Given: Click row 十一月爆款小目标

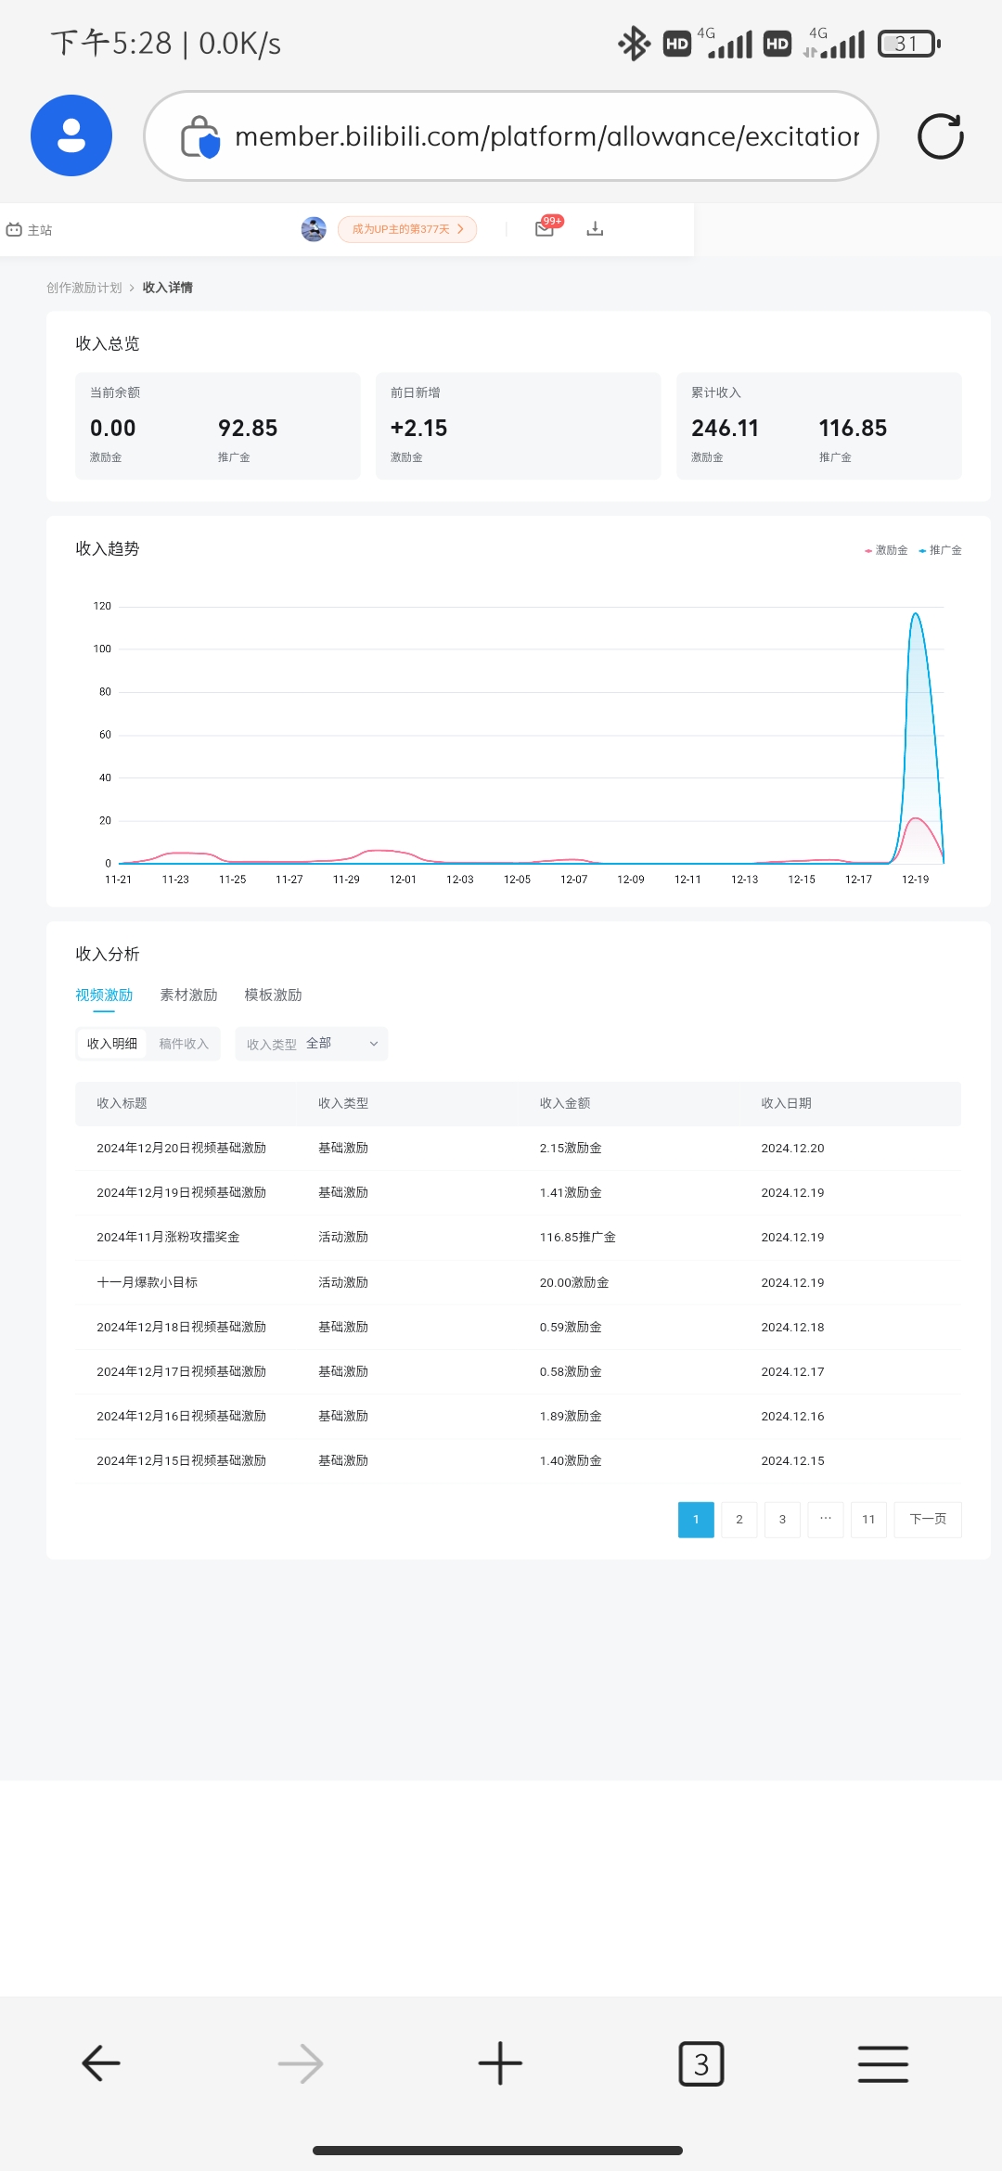Looking at the screenshot, I should [x=518, y=1282].
